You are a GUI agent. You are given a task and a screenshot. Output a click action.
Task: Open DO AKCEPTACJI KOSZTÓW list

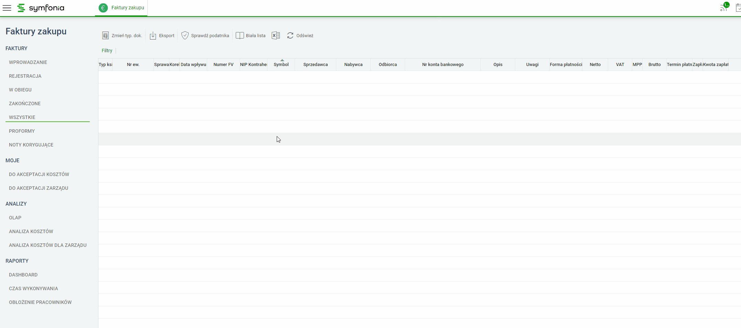(39, 174)
